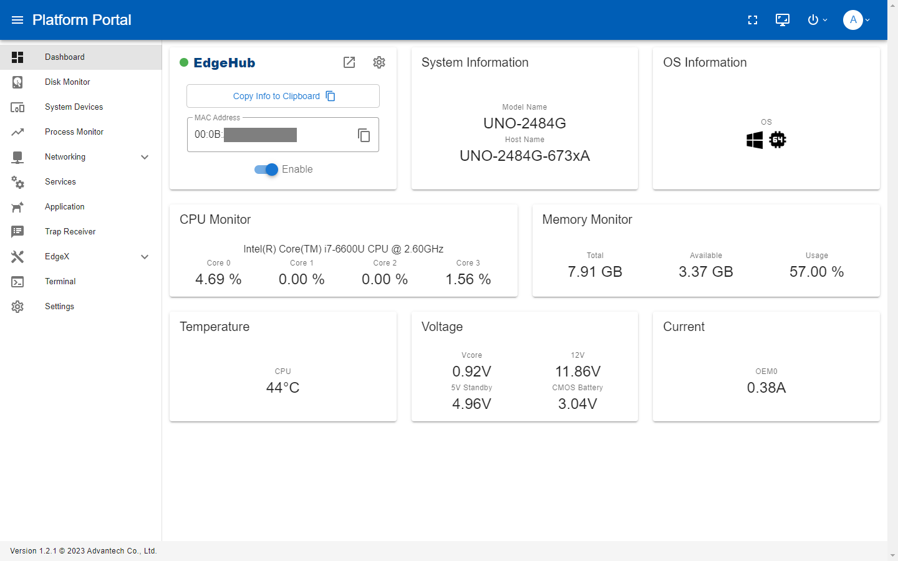The width and height of the screenshot is (898, 561).
Task: Click the Windows OS logo icon
Action: coord(755,140)
